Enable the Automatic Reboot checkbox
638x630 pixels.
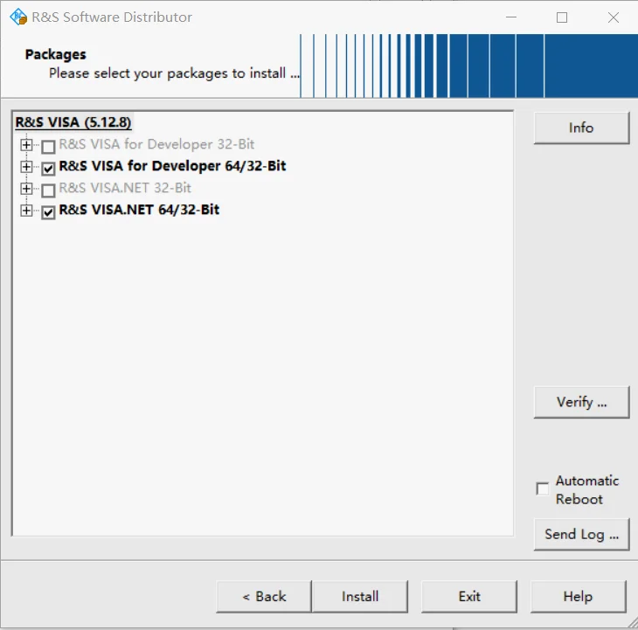(543, 488)
